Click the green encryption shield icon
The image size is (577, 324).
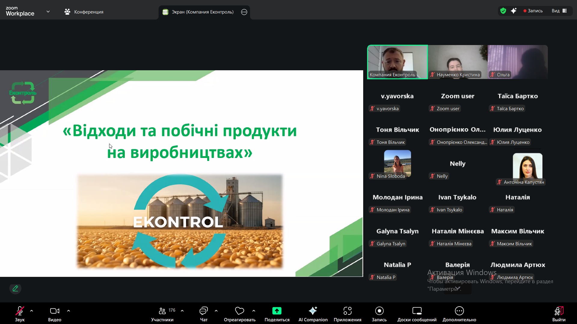tap(503, 11)
